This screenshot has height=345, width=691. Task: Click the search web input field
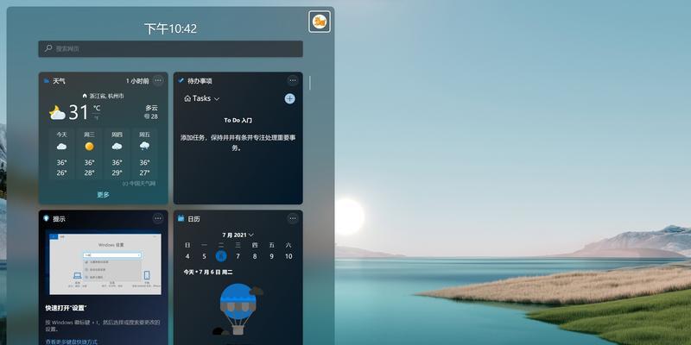point(170,49)
